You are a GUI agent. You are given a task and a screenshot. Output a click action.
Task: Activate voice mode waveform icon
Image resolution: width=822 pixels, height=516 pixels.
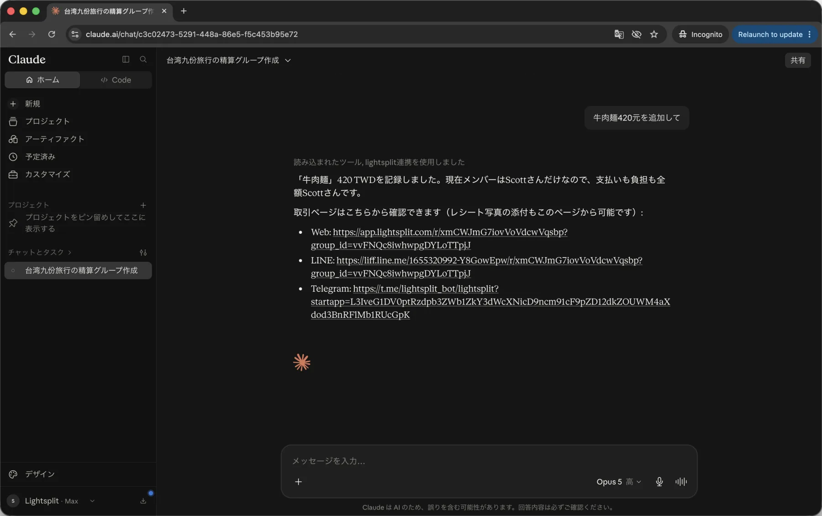tap(681, 482)
